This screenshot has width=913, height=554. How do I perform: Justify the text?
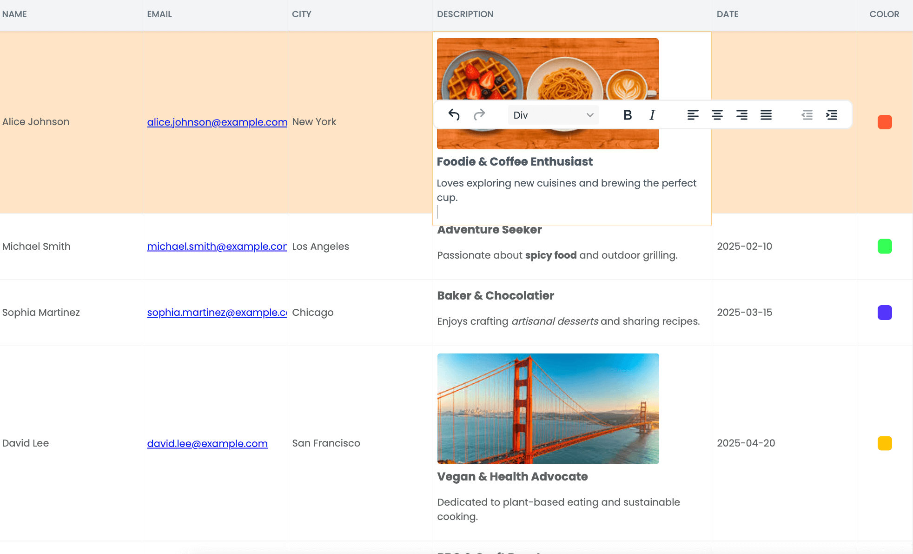[766, 115]
